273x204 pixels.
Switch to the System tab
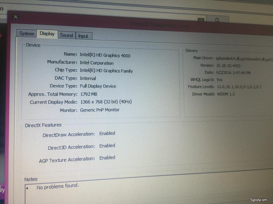pyautogui.click(x=26, y=34)
